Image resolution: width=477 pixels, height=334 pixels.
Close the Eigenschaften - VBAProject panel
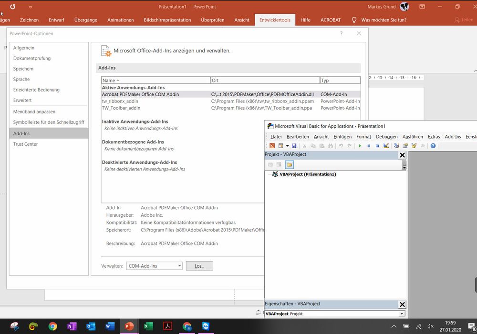tap(402, 304)
